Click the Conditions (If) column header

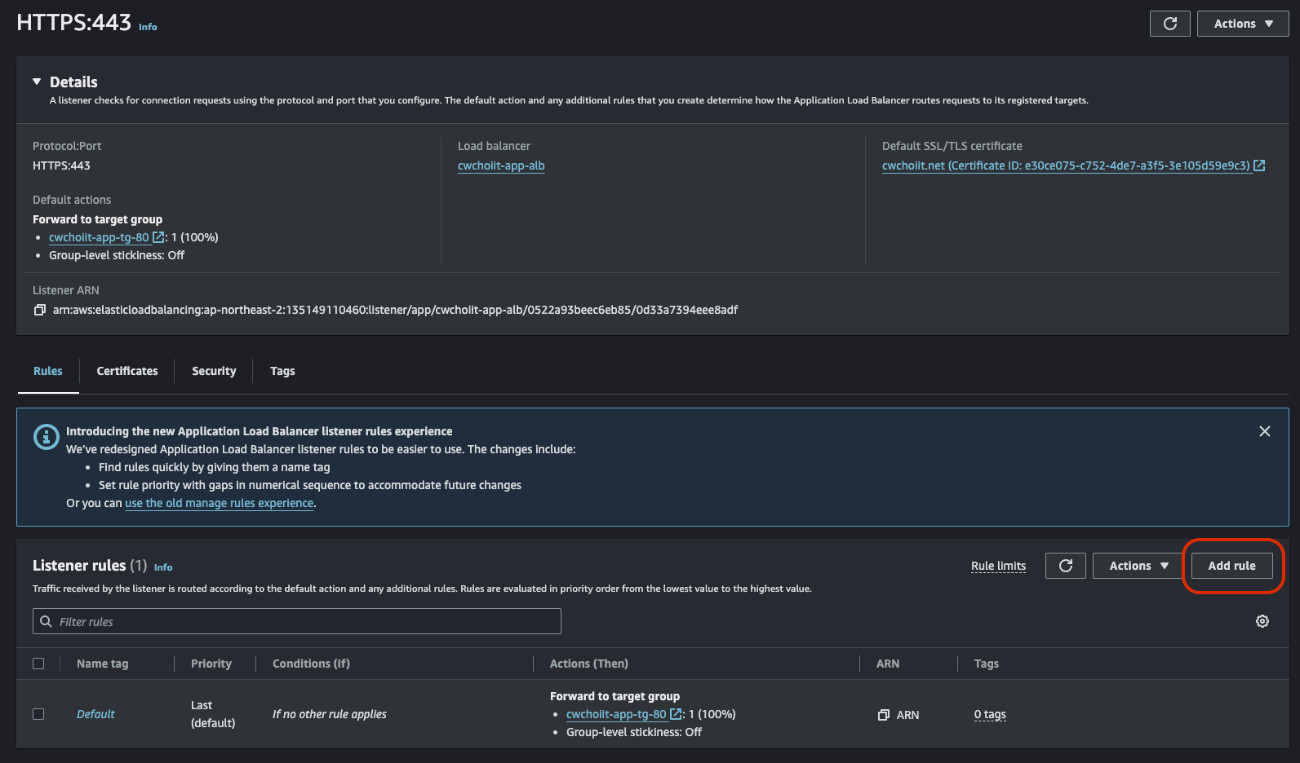[x=311, y=664]
